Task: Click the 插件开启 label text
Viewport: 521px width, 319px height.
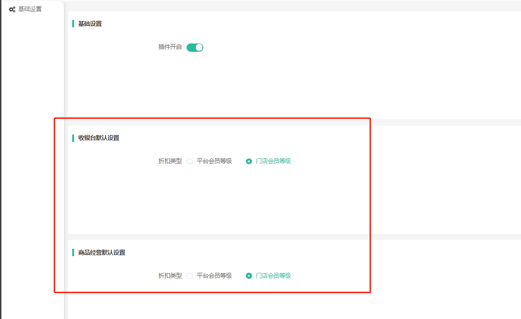Action: point(170,47)
